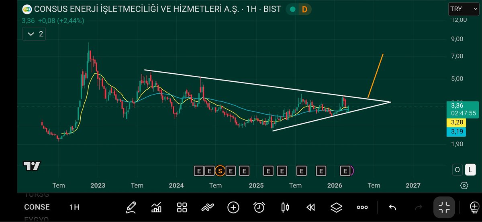Tap the 2023 label on time axis

tap(98, 186)
